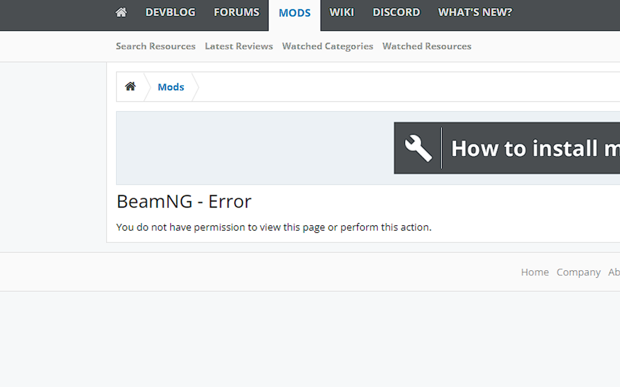Open the DEVBLOG nav item
This screenshot has width=620, height=387.
pos(170,12)
